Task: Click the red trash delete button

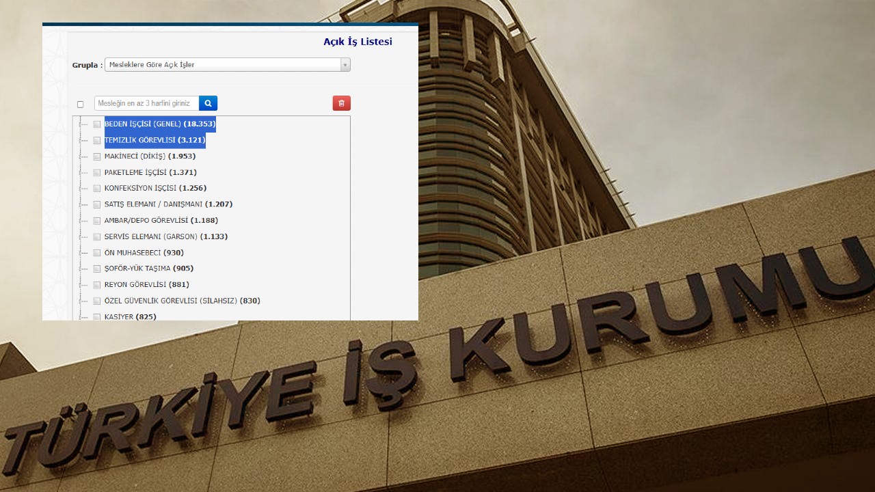Action: tap(341, 103)
